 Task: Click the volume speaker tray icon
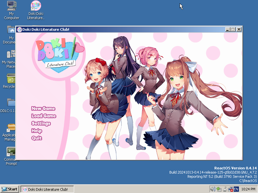tap(213, 189)
